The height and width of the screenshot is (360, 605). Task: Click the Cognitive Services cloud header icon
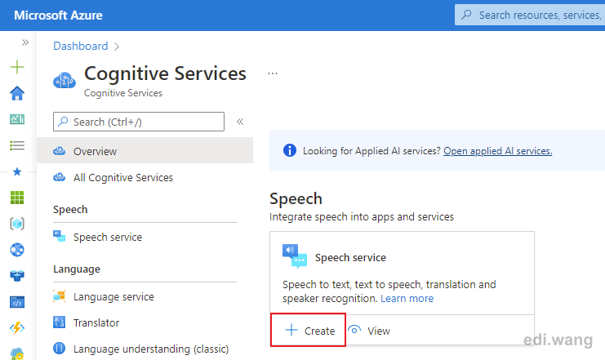click(x=65, y=81)
